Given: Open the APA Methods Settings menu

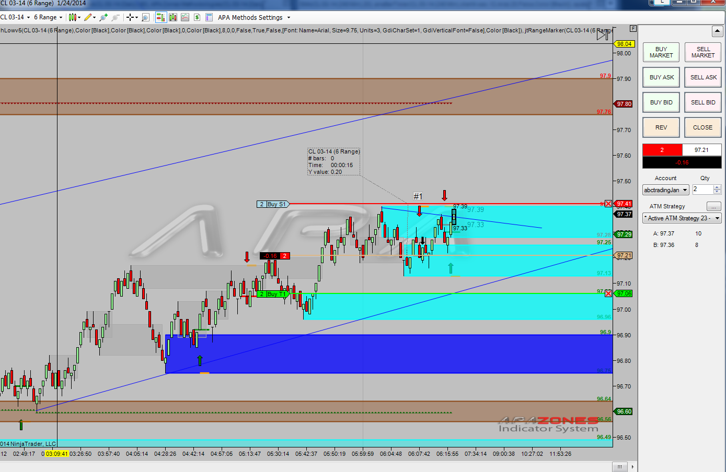Looking at the screenshot, I should click(254, 17).
